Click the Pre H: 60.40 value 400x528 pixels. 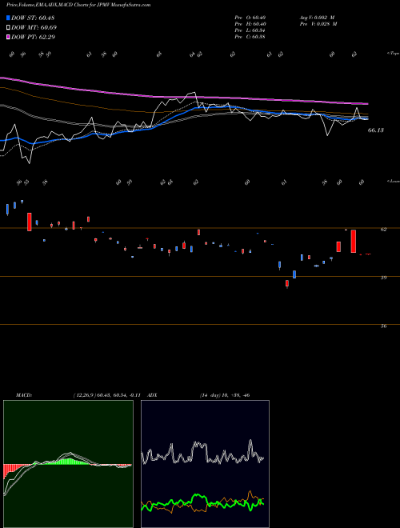pyautogui.click(x=250, y=24)
